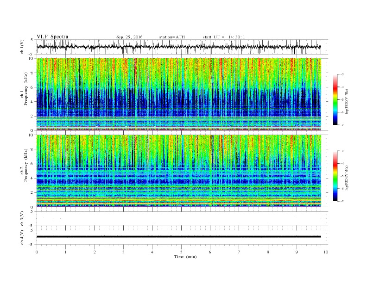Click the "6" kHz tick of ch.1 spectrogram
Image resolution: width=367 pixels, height=283 pixels.
point(32,87)
